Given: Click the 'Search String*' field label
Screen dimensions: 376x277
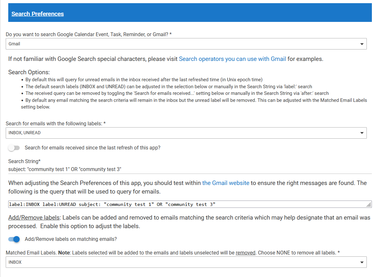Looking at the screenshot, I should [24, 161].
